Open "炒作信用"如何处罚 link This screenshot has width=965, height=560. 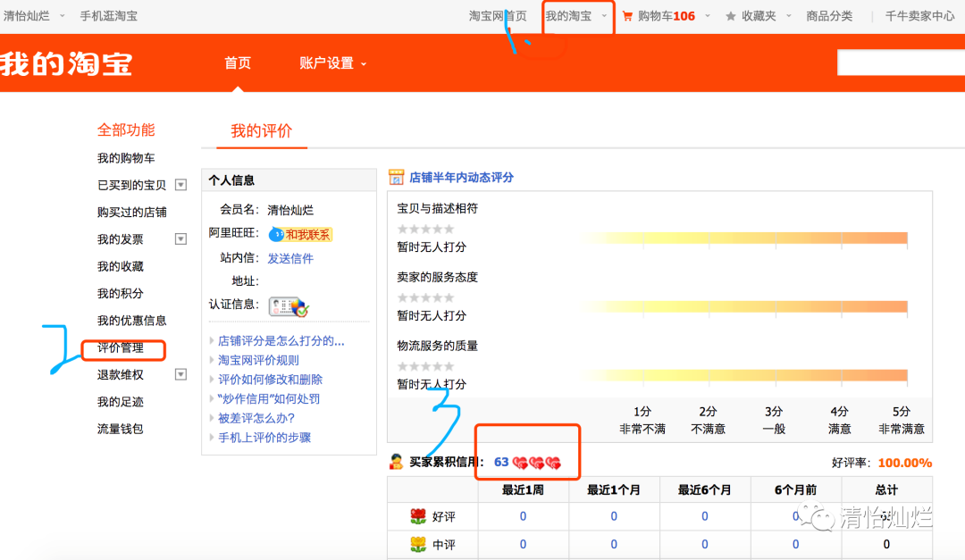point(269,398)
